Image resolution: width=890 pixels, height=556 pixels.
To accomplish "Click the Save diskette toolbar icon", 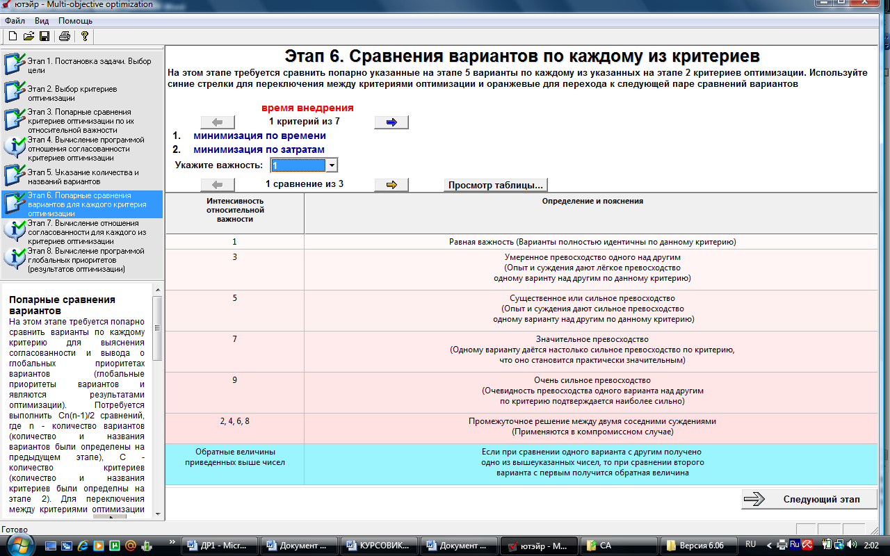I will click(x=44, y=36).
